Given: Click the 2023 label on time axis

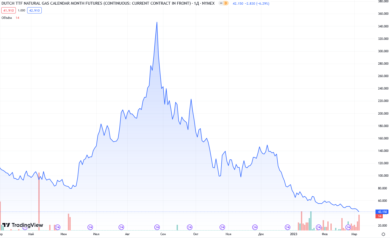Looking at the screenshot, I should [294, 234].
